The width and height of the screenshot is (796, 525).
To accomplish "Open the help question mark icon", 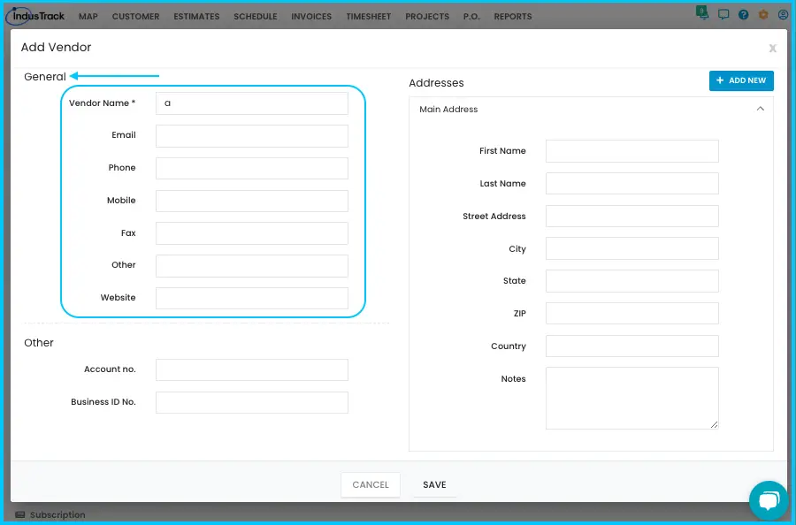I will (743, 15).
